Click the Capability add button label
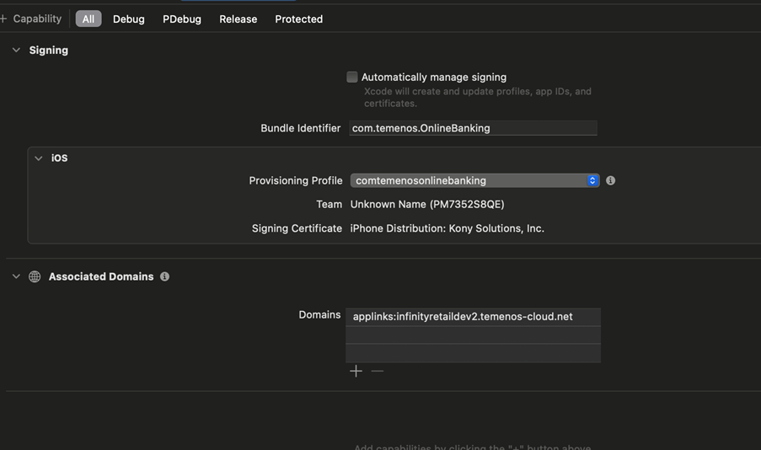This screenshot has height=450, width=761. (37, 19)
